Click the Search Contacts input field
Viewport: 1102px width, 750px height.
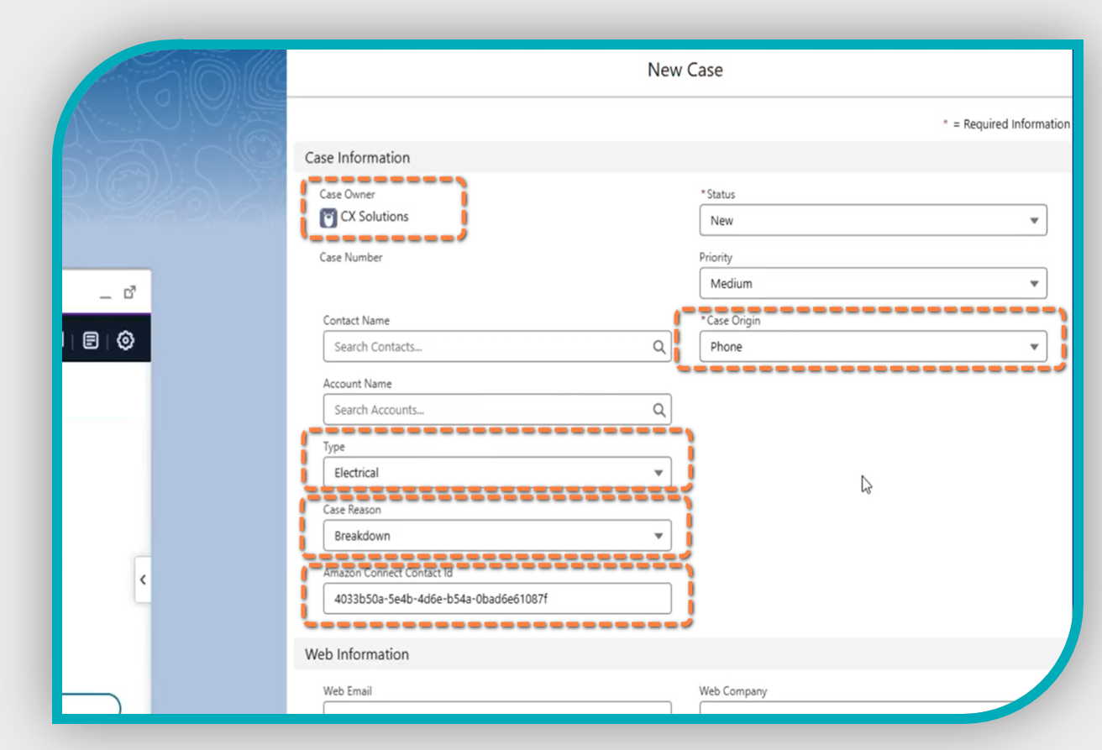click(x=497, y=347)
